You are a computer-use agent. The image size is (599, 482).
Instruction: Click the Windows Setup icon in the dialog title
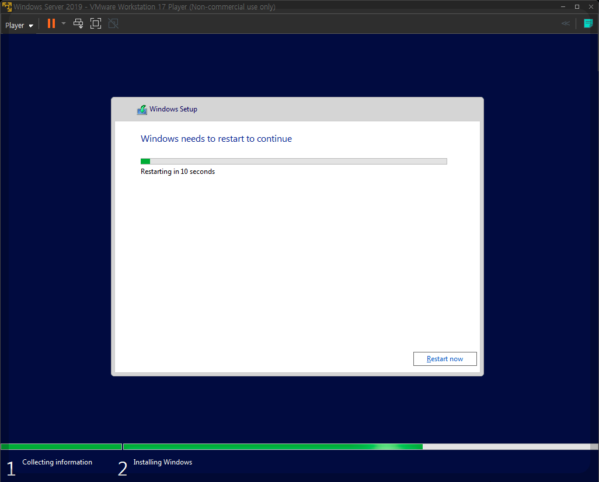(x=142, y=110)
